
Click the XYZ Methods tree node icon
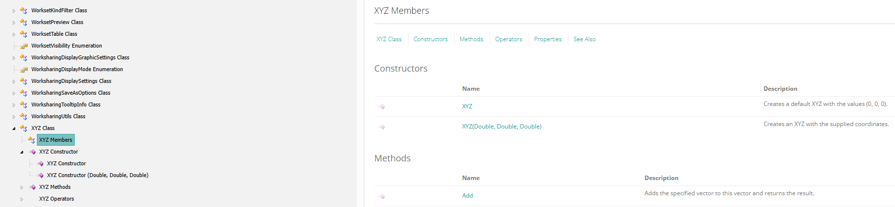coord(32,187)
